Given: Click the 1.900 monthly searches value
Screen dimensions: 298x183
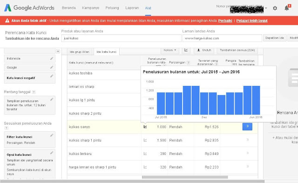Looking at the screenshot, I should point(162,141).
